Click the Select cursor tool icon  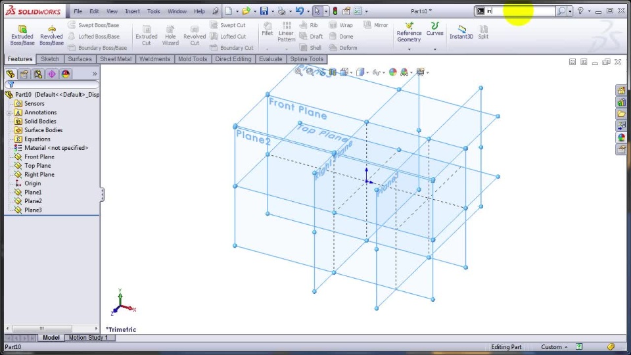click(x=317, y=11)
